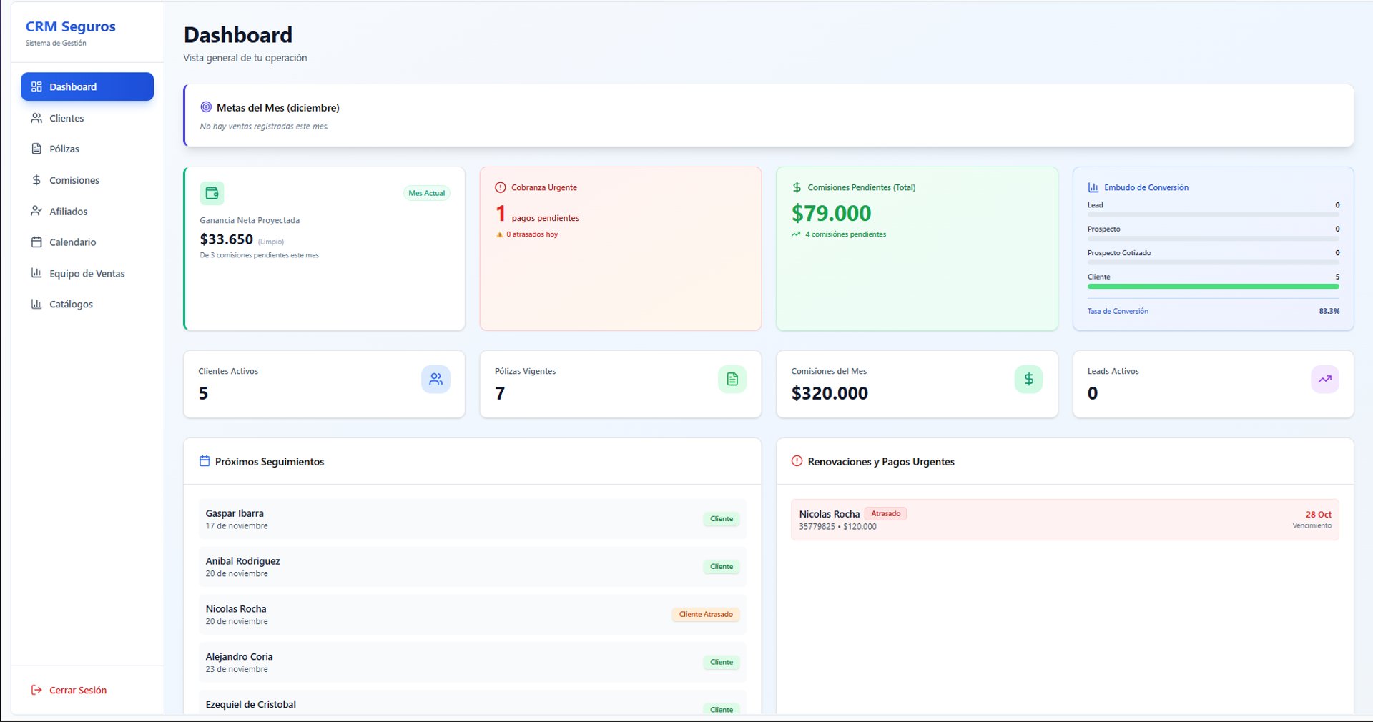
Task: Click the Cliente badge on Alejandro Coria row
Action: click(722, 662)
